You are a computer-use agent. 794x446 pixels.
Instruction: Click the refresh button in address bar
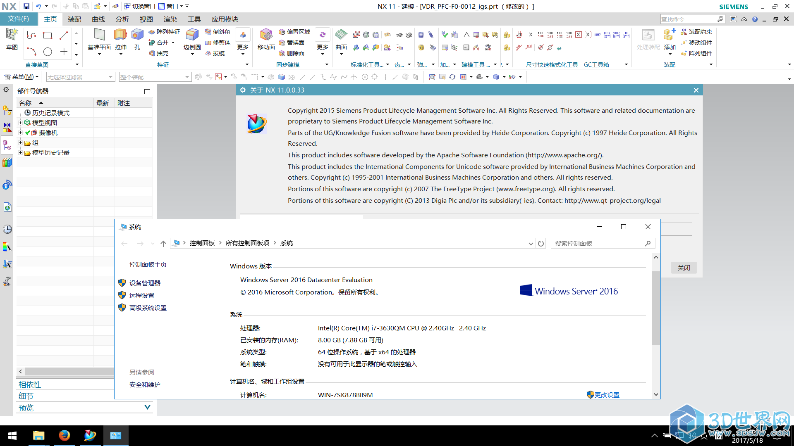541,244
